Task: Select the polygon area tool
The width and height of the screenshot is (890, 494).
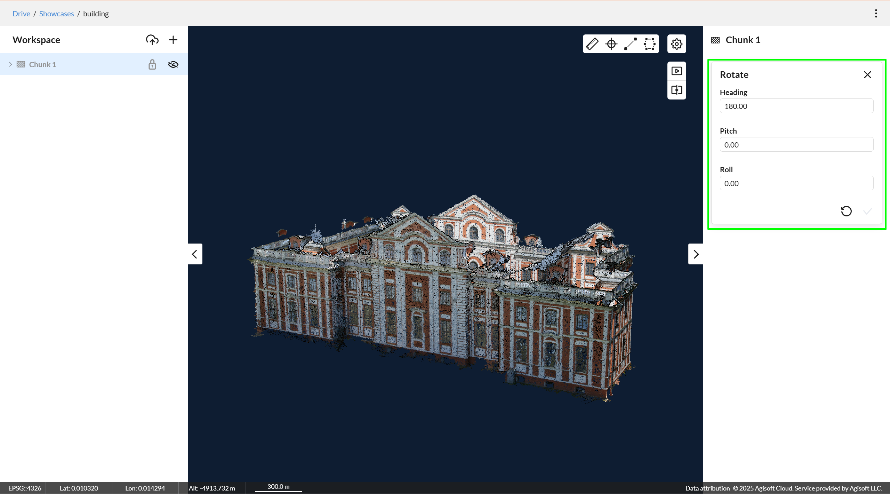Action: [x=649, y=44]
